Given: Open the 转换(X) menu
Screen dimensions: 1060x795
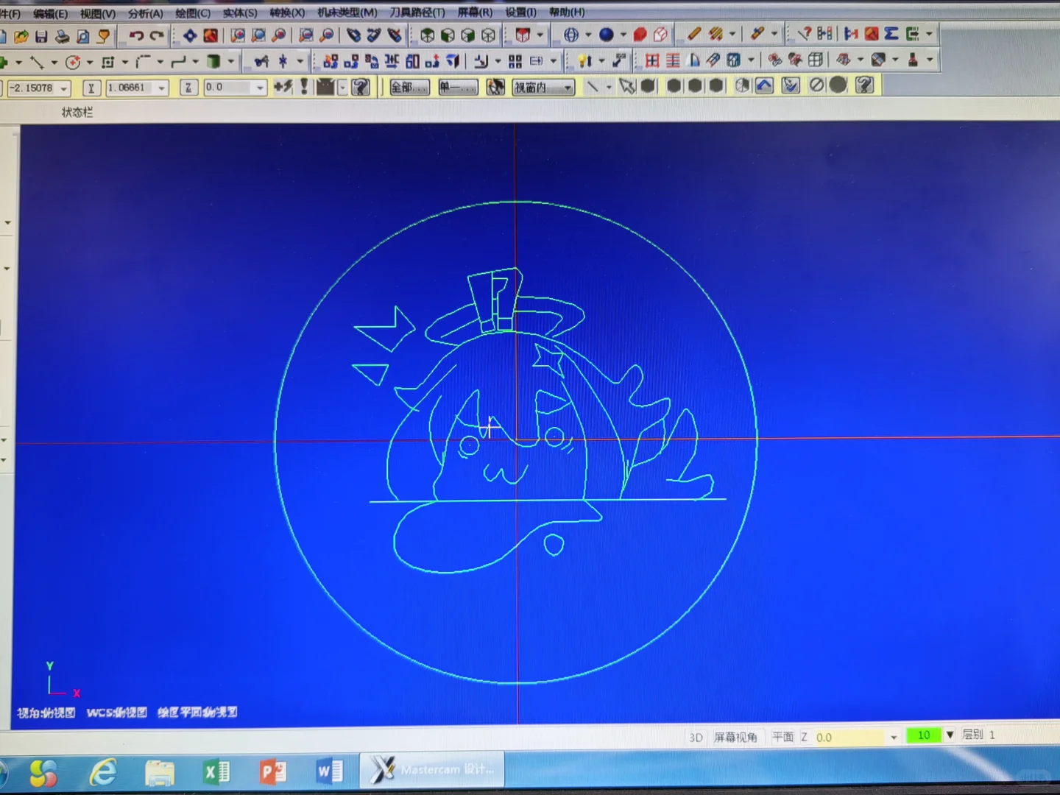Looking at the screenshot, I should pos(287,13).
